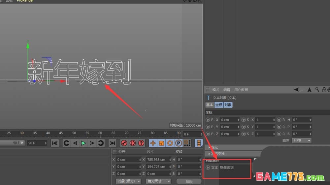Click frame 30 on the timeline ruler
330x185 pixels.
(x=22, y=133)
